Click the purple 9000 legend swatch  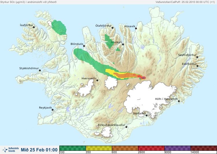178,148
